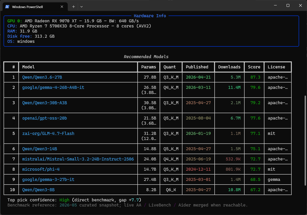Viewport: 307px width, 215px height.
Task: Click the Hardware Info box title
Action: (x=150, y=16)
